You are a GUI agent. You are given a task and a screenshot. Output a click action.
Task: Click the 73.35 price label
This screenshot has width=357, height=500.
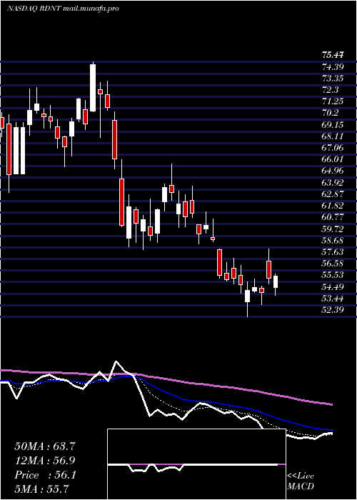click(x=333, y=79)
